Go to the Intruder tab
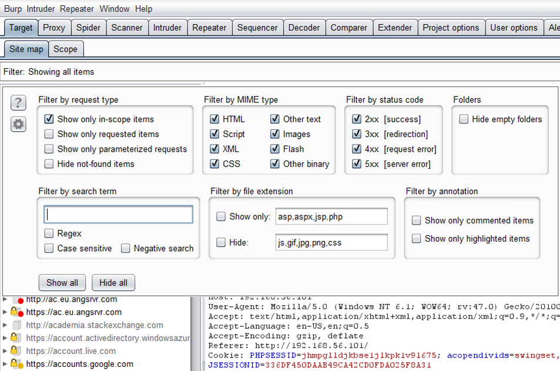560x371 pixels. (x=167, y=28)
